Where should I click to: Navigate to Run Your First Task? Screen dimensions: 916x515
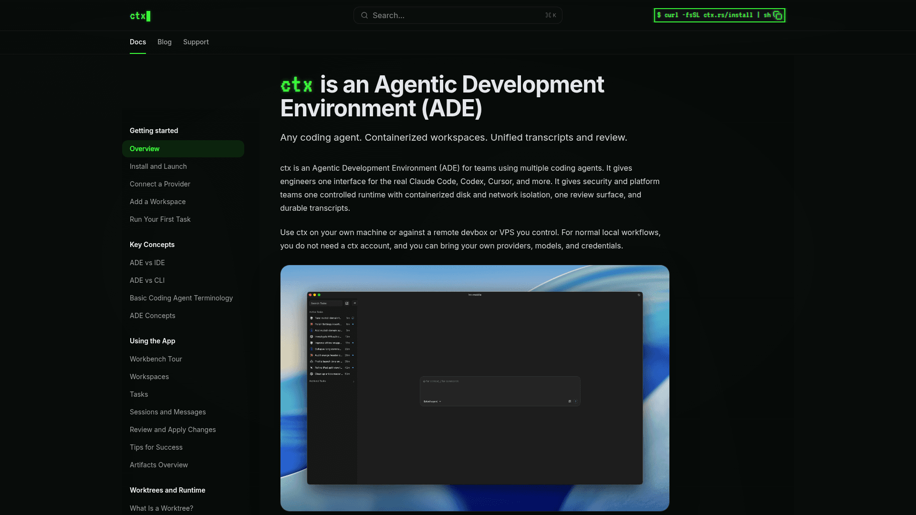click(160, 219)
